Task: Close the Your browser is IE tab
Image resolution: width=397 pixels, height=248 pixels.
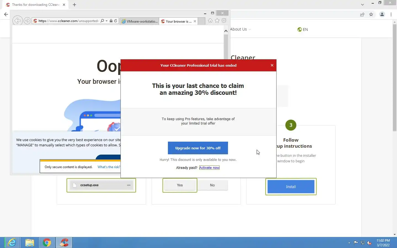Action: [x=195, y=21]
